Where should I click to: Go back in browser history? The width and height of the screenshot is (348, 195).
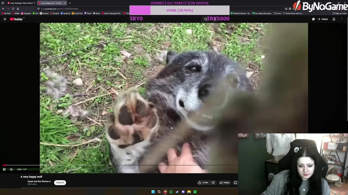3,9
